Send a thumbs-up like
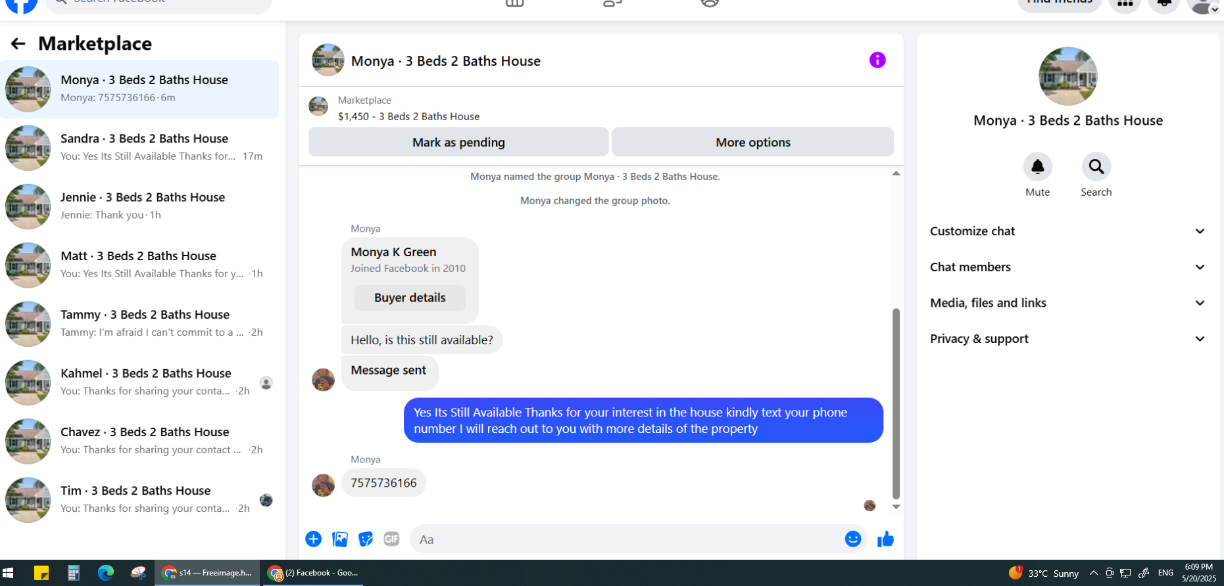Image resolution: width=1224 pixels, height=586 pixels. click(x=886, y=539)
